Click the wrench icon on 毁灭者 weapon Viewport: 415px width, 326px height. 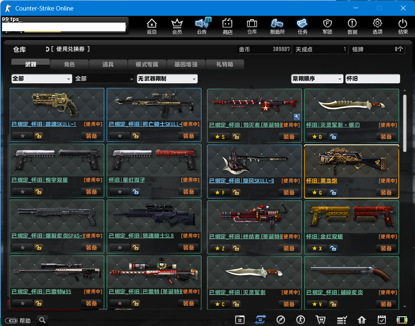tap(297, 116)
